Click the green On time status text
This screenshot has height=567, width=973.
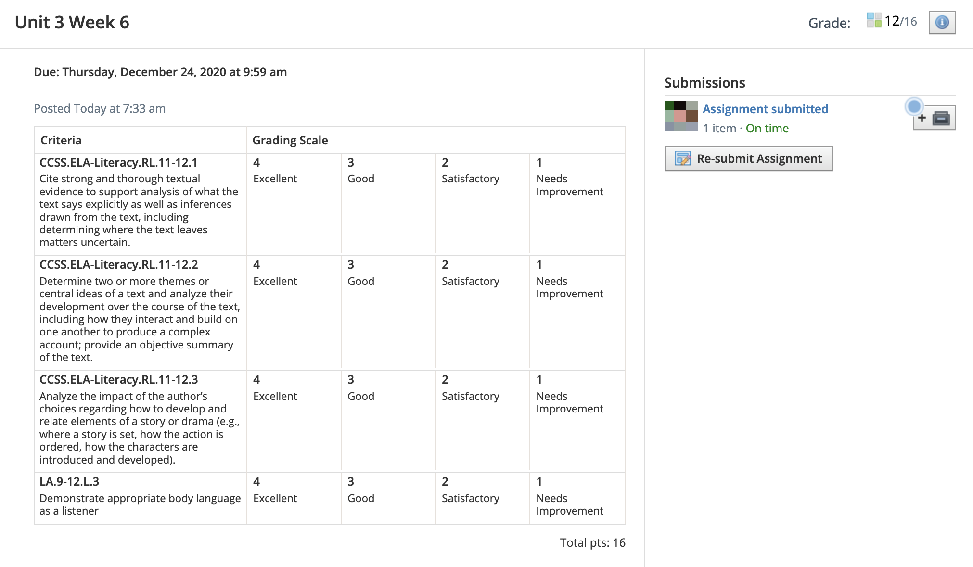(767, 129)
